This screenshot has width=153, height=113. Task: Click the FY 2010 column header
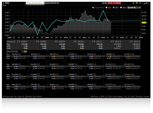(x=79, y=42)
